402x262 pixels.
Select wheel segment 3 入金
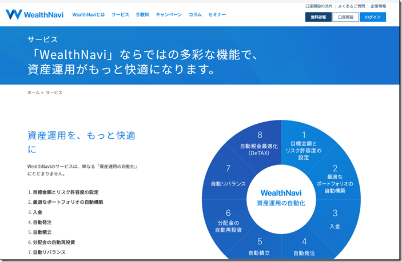click(x=335, y=220)
